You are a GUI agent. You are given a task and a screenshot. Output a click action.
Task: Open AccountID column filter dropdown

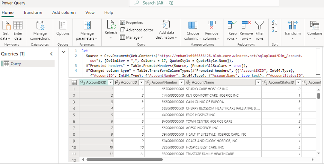pyautogui.click(x=141, y=82)
